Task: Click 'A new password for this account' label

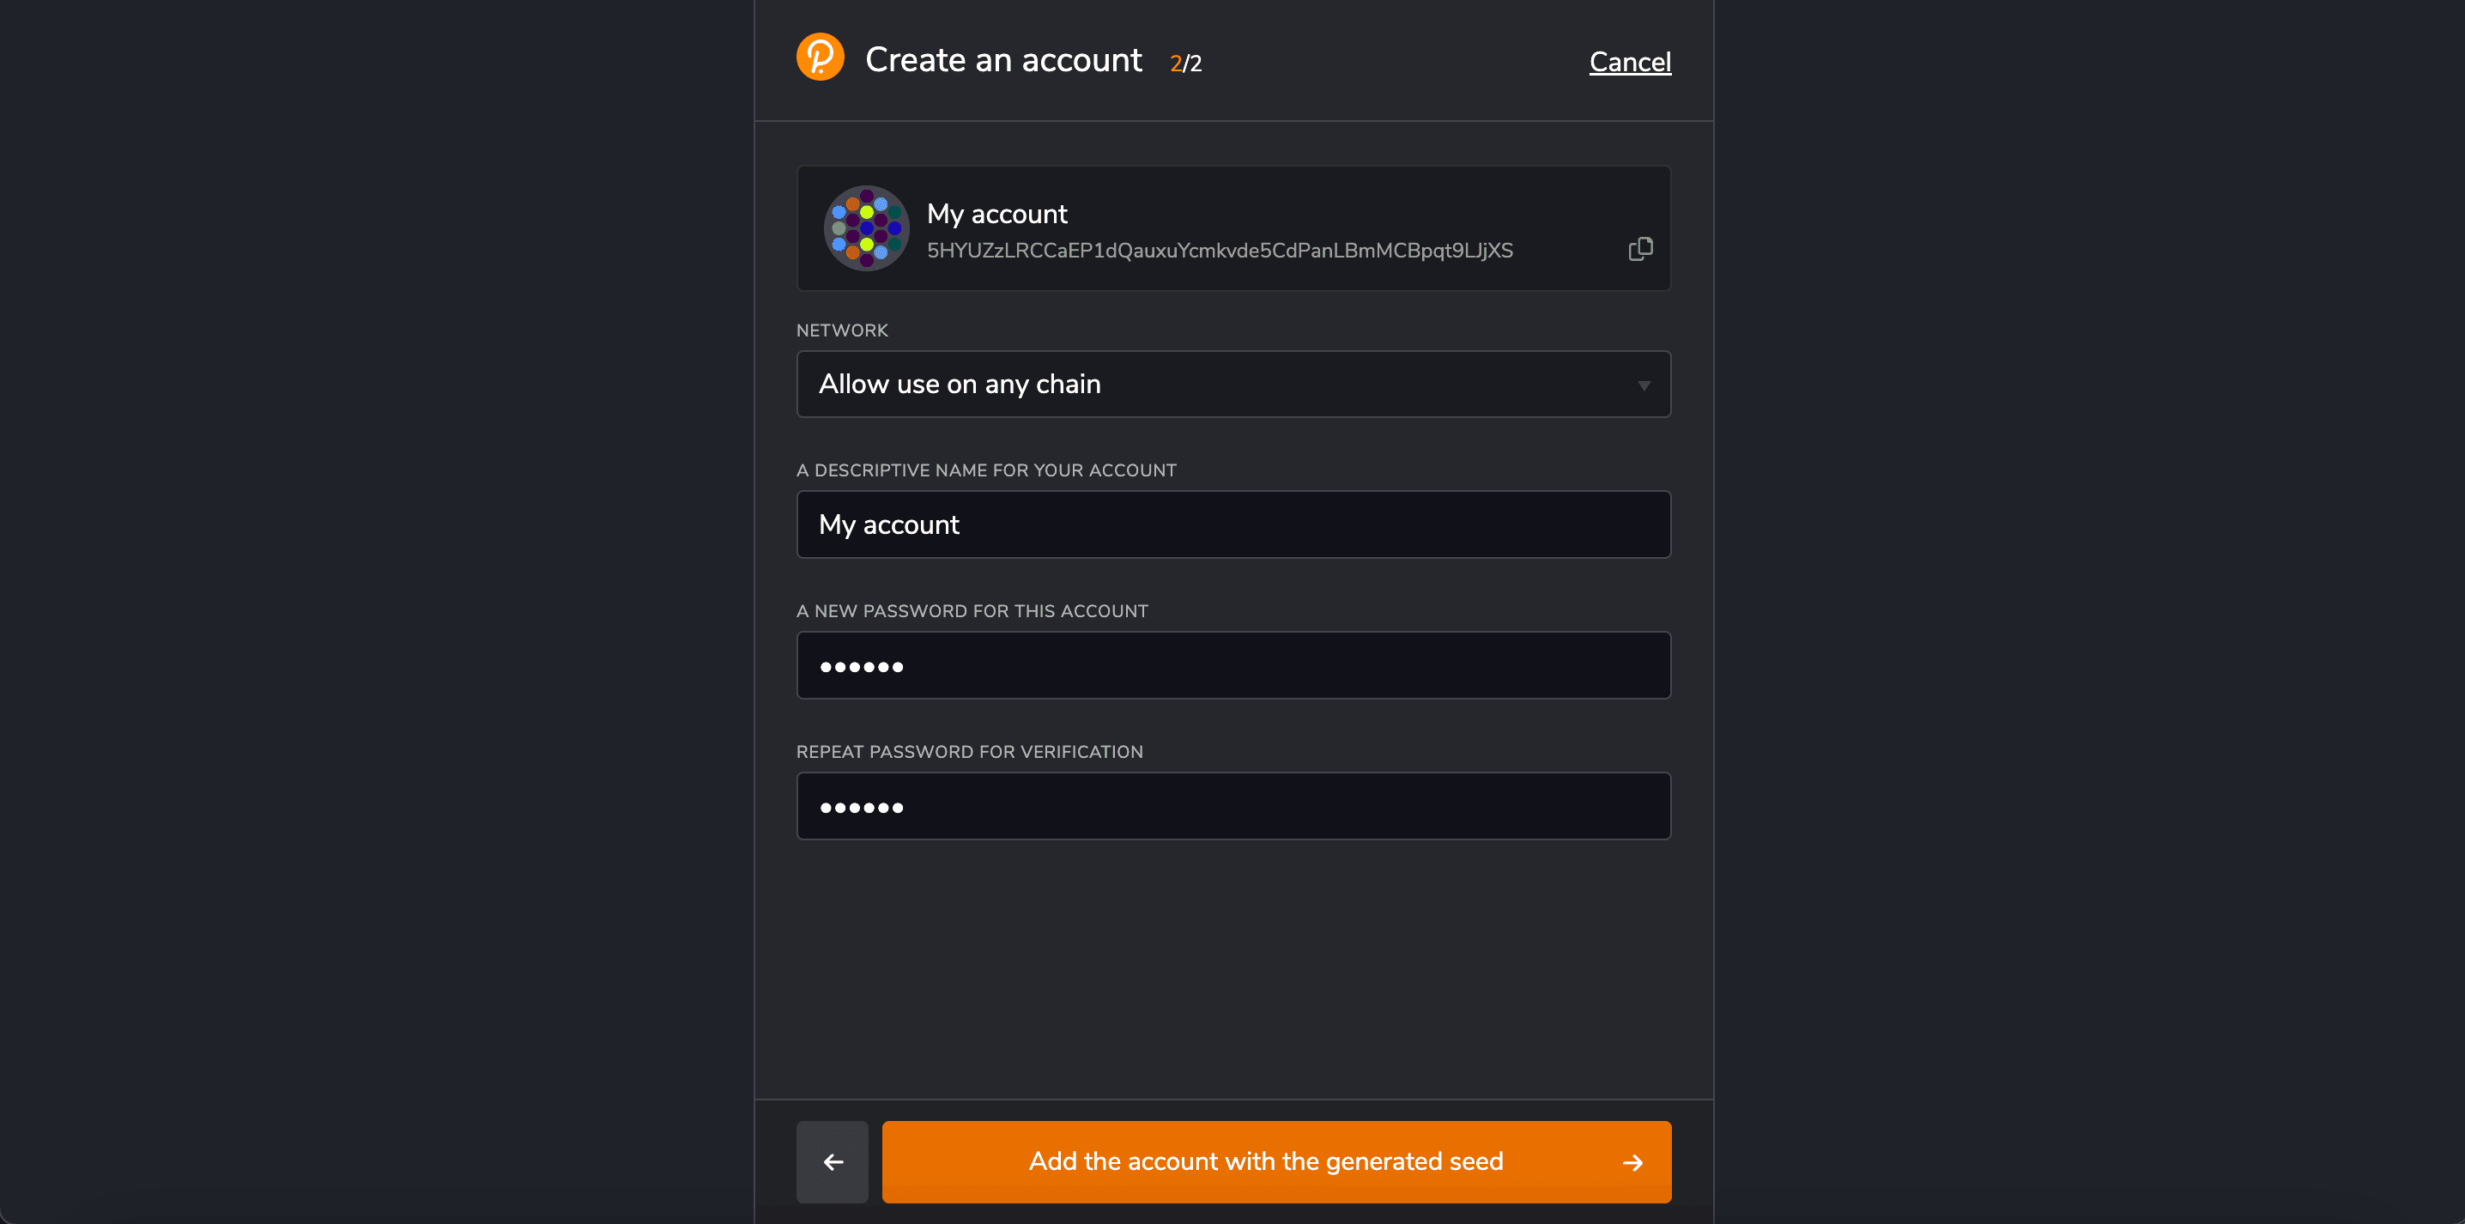Action: 972,611
